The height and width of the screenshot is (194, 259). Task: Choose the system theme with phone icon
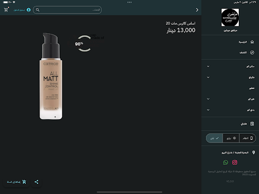(247, 138)
